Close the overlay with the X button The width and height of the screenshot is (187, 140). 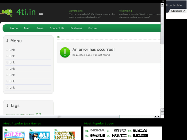click(163, 1)
